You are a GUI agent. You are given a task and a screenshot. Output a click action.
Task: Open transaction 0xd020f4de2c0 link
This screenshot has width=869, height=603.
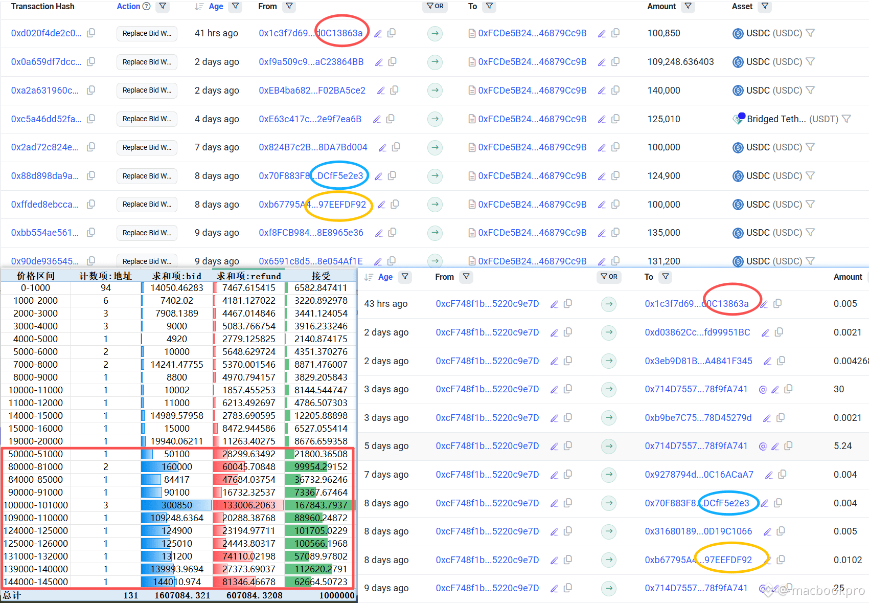[46, 33]
